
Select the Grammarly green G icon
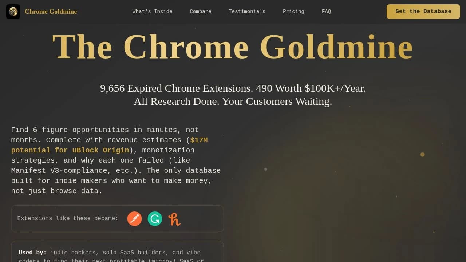point(155,219)
